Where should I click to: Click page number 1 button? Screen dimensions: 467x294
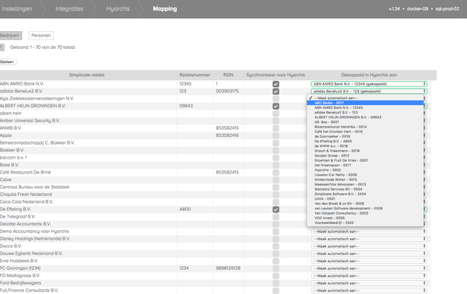click(2, 47)
